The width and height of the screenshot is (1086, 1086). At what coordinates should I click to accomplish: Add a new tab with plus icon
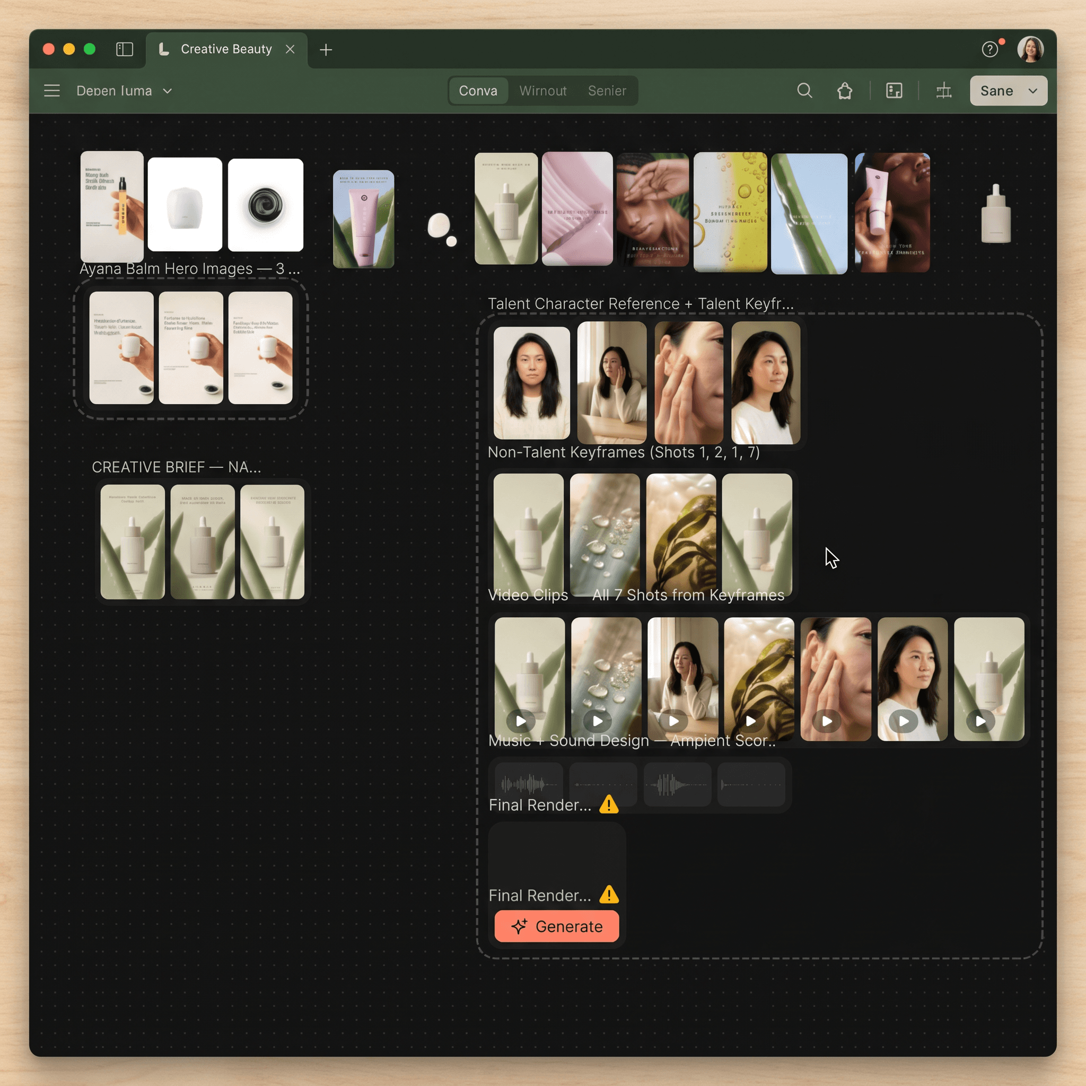click(x=326, y=49)
